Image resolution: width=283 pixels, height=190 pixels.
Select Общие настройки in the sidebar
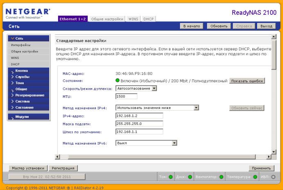click(x=29, y=52)
